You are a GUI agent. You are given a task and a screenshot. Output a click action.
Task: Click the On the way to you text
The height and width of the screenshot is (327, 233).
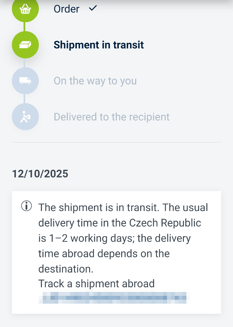tap(95, 81)
